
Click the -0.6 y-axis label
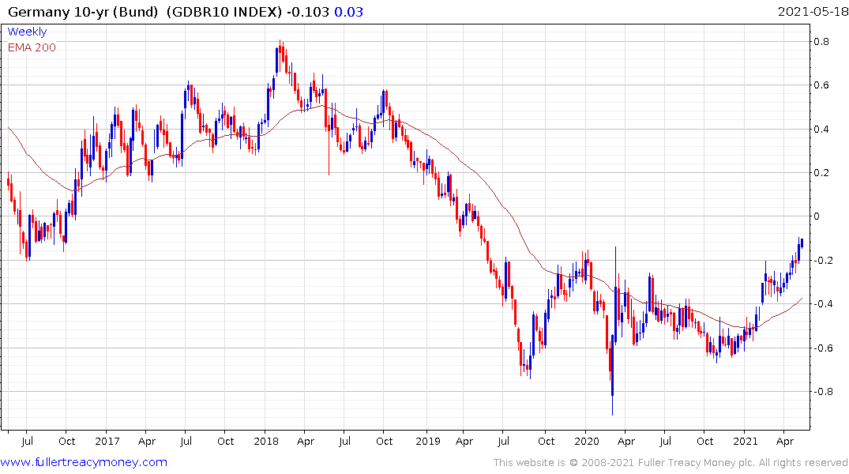coord(823,348)
